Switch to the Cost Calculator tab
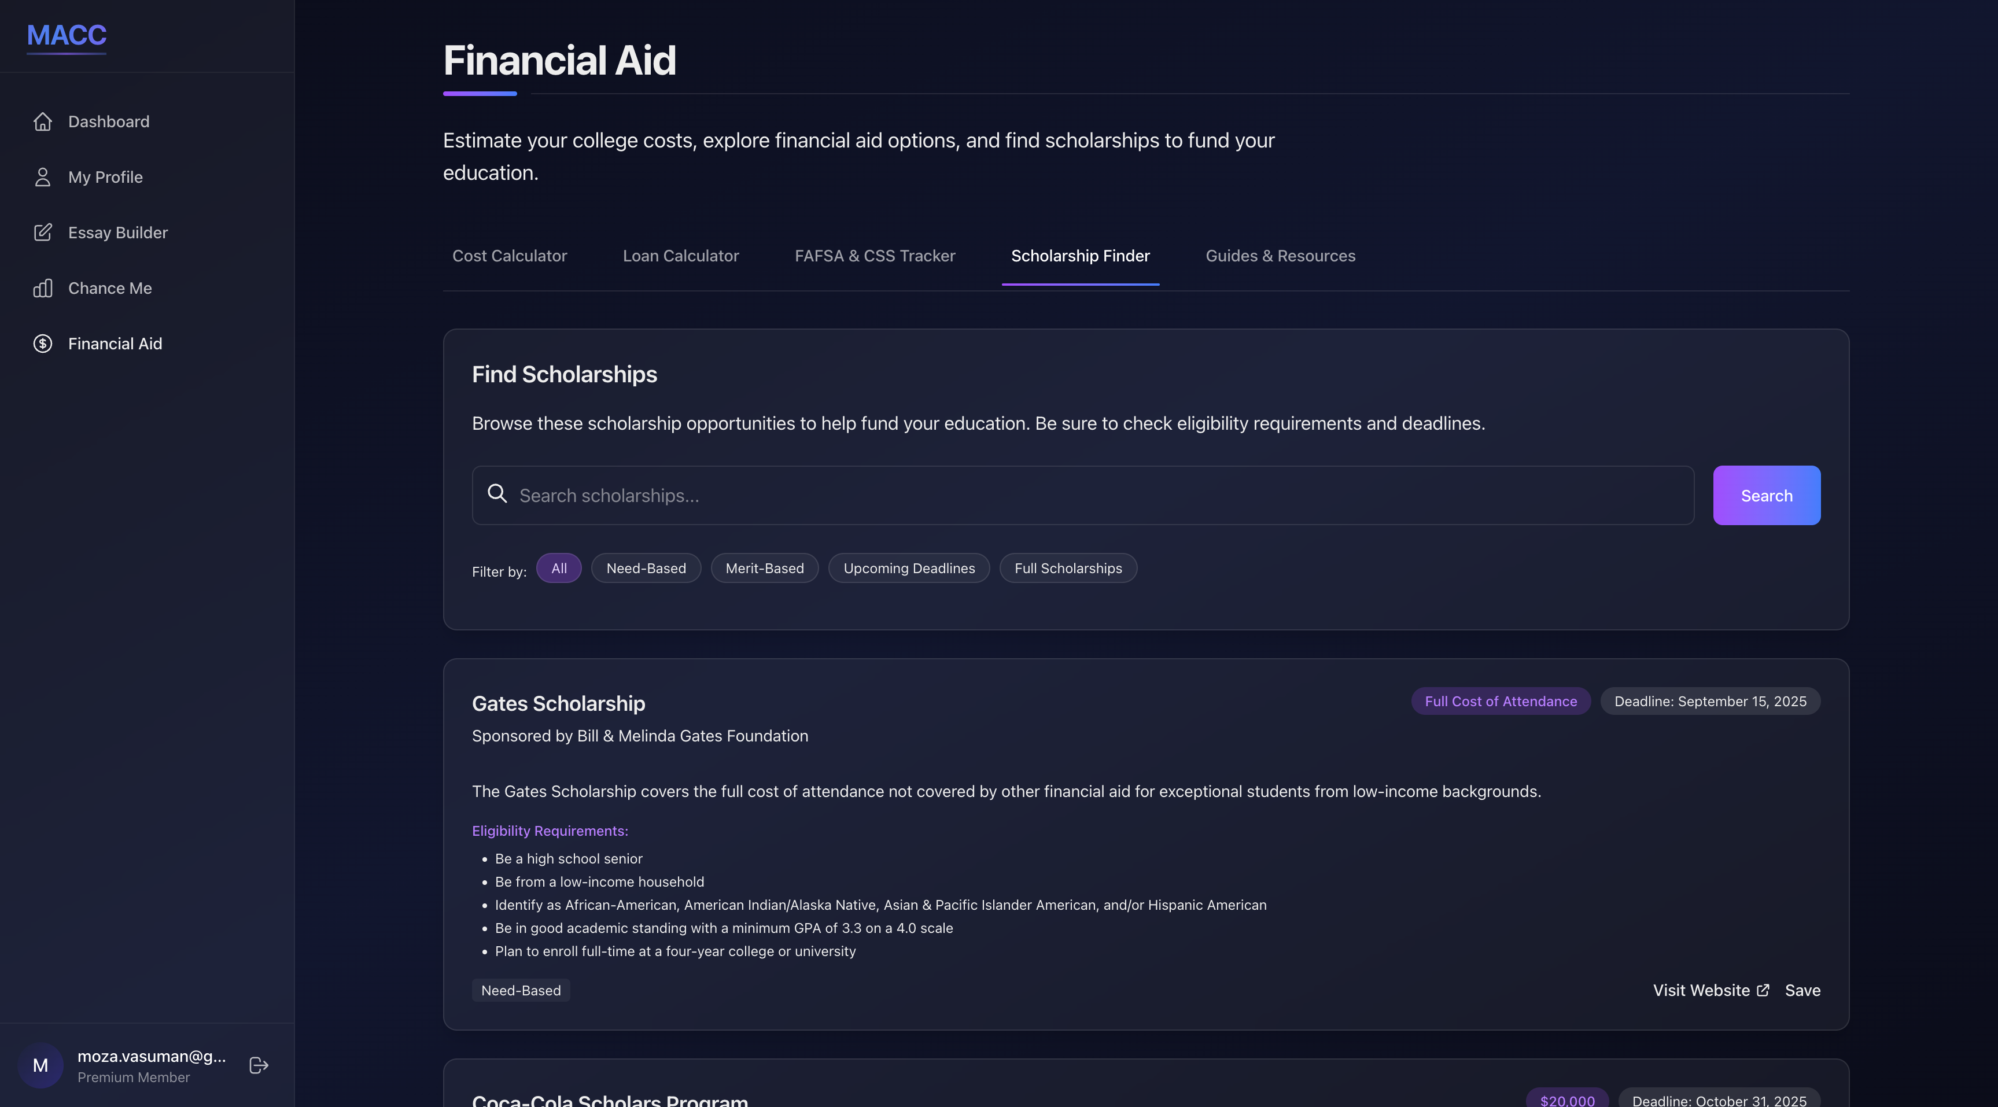The width and height of the screenshot is (1998, 1107). (509, 256)
